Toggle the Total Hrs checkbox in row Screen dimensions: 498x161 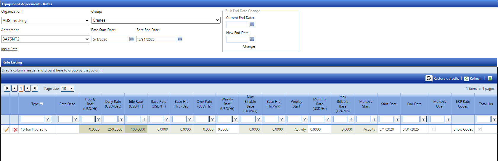click(480, 129)
